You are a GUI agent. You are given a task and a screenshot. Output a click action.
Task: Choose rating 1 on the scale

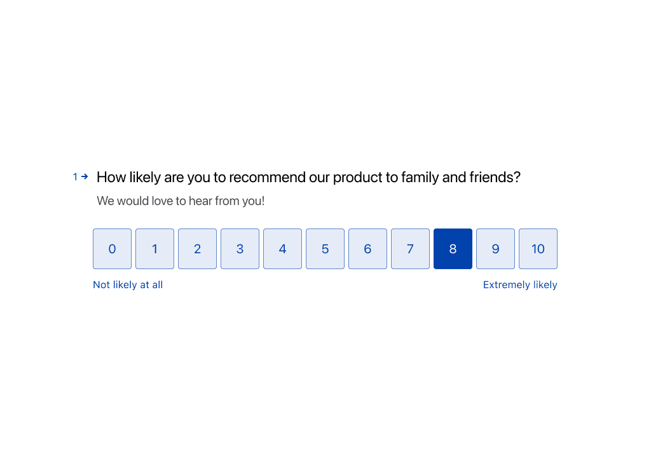(x=154, y=249)
